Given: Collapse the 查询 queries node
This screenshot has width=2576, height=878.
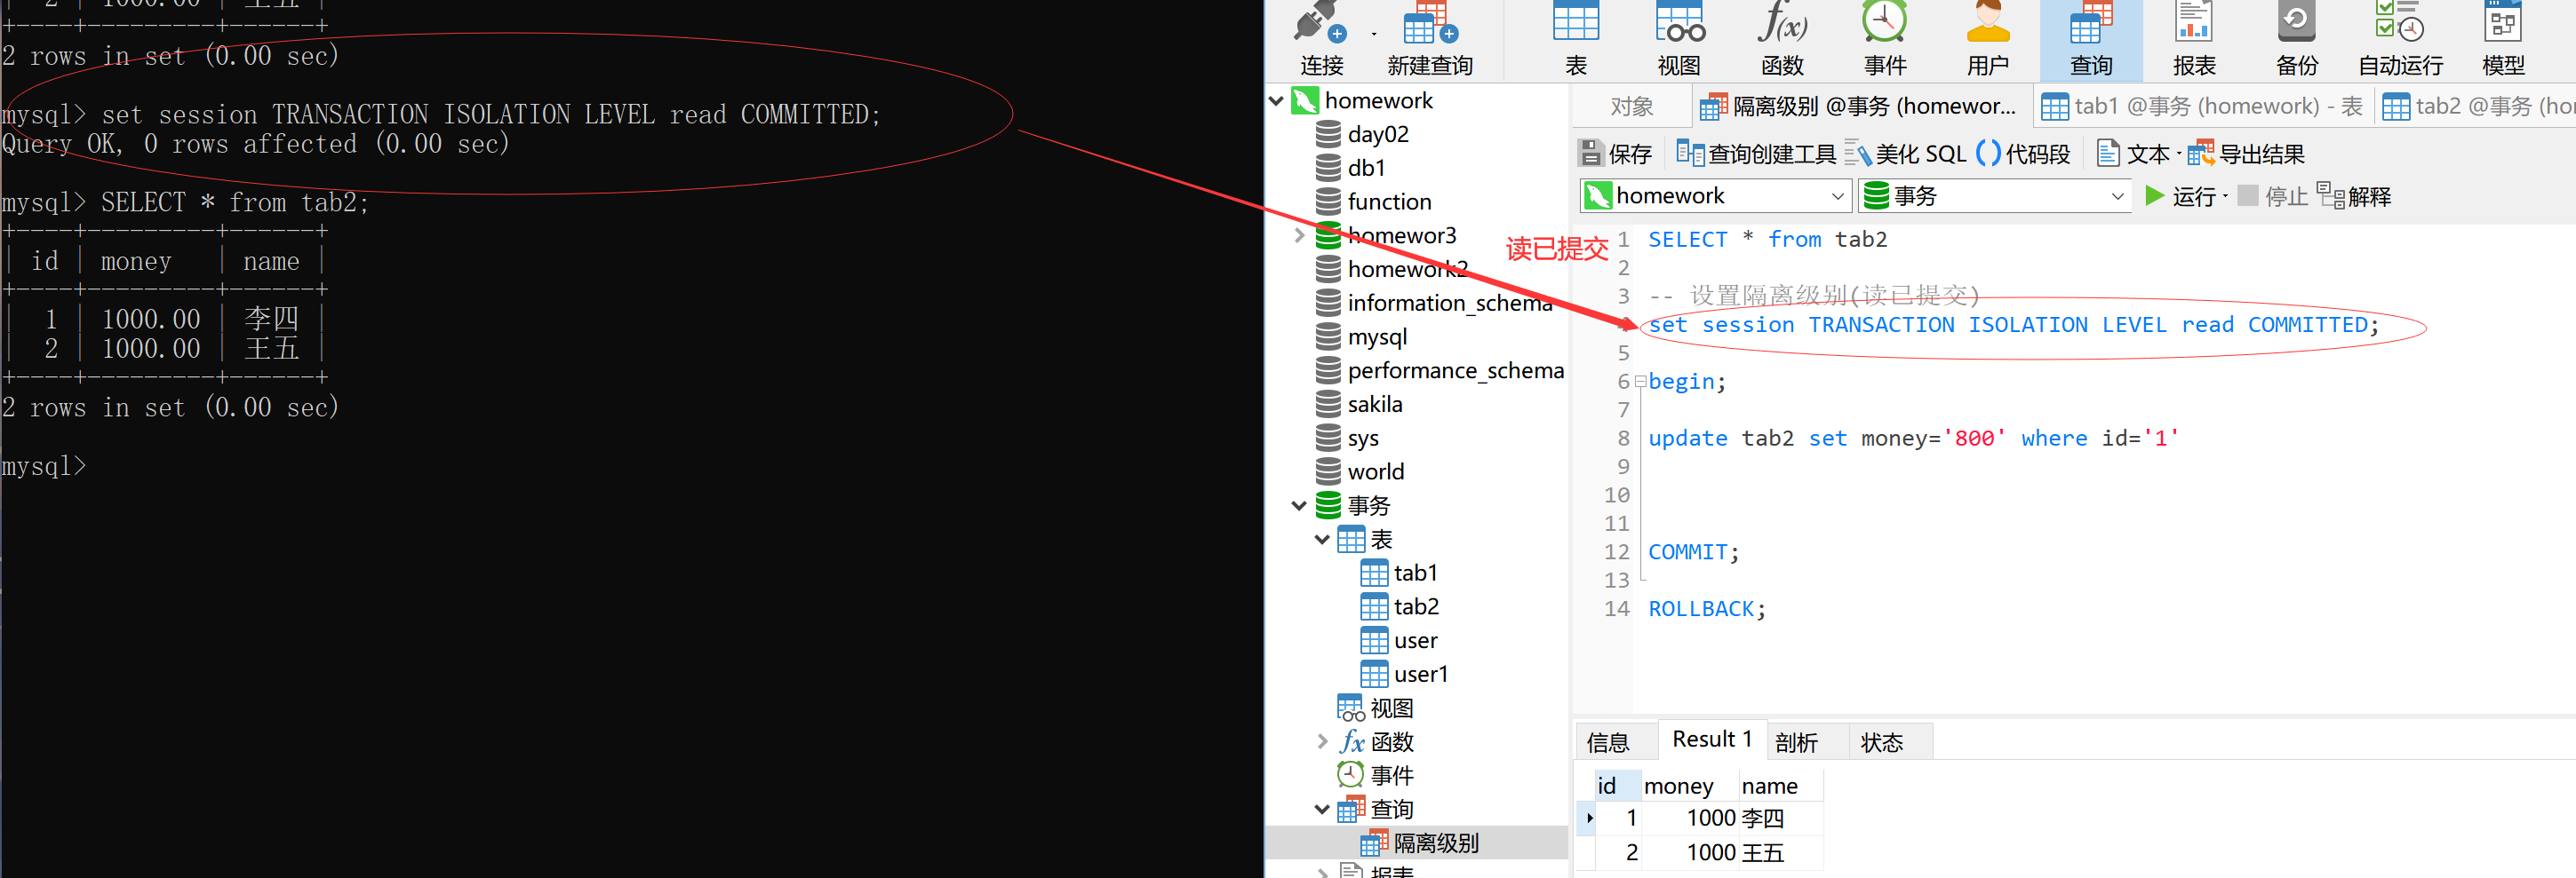Looking at the screenshot, I should (1322, 809).
